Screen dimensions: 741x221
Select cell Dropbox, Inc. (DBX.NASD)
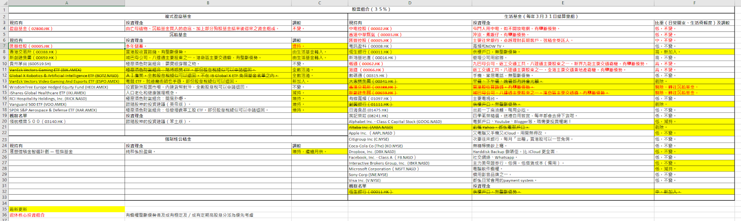[410, 151]
